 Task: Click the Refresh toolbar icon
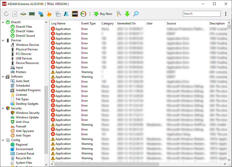tap(6, 14)
